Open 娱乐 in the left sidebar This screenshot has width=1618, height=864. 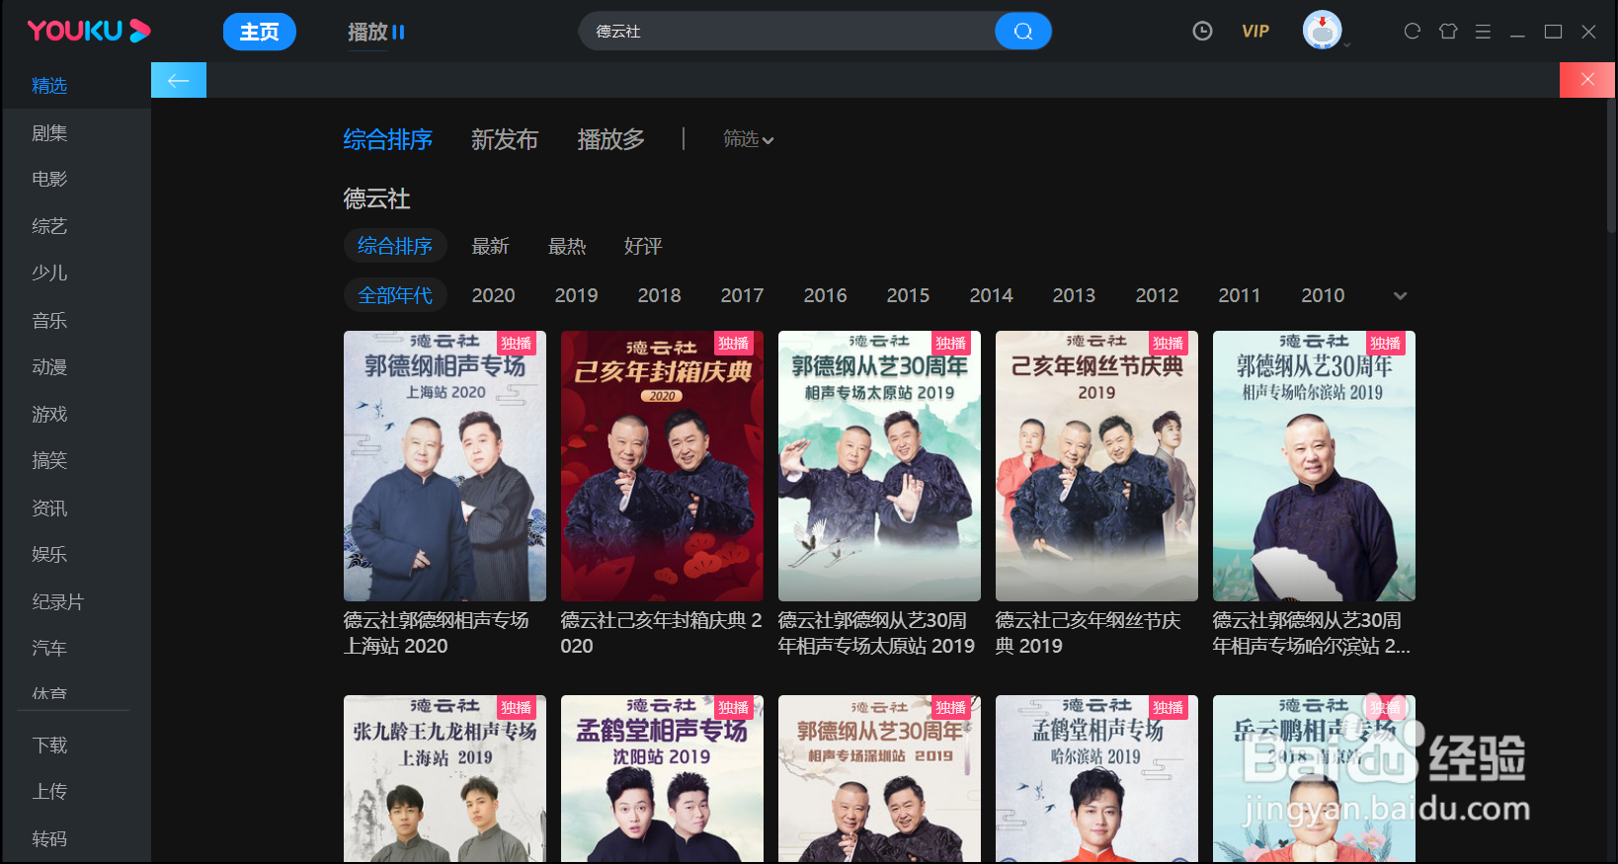pyautogui.click(x=49, y=554)
